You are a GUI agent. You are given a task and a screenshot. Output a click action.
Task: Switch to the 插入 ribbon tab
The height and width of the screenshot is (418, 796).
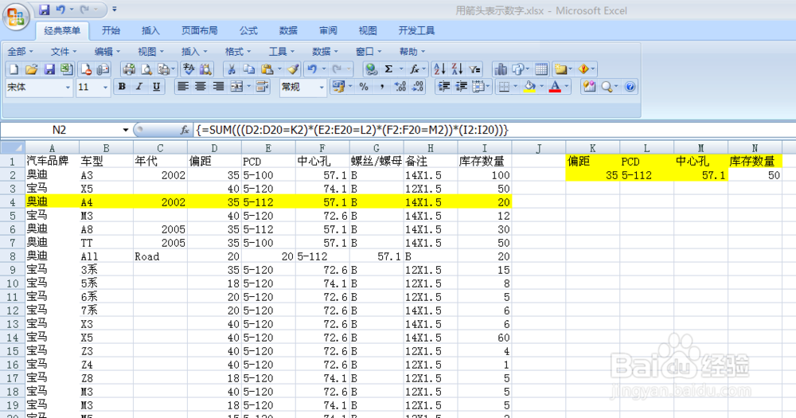pos(150,30)
